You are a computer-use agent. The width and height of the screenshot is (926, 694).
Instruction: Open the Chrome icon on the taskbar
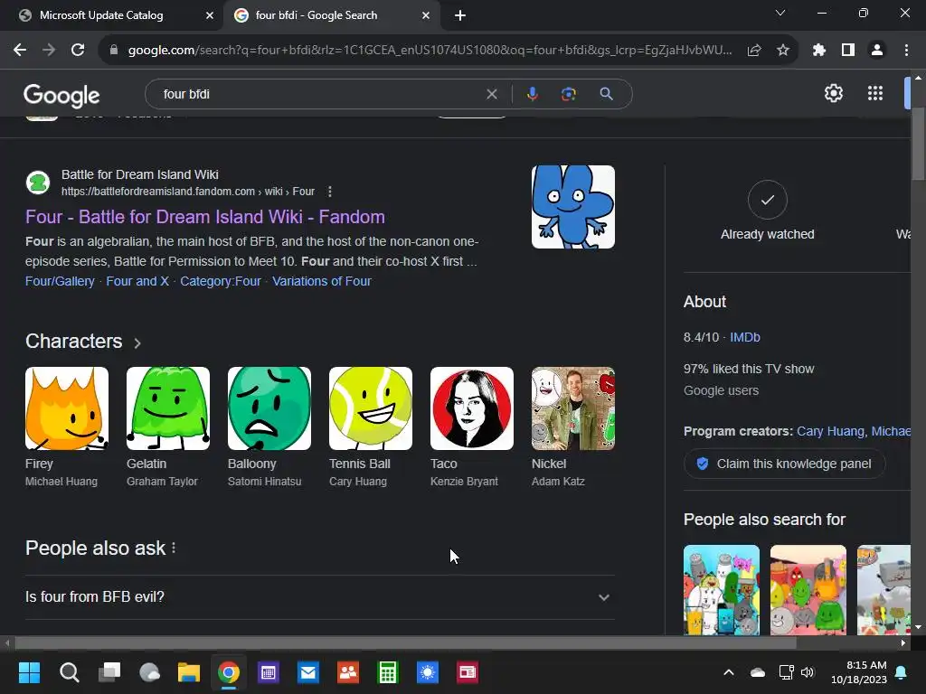229,672
